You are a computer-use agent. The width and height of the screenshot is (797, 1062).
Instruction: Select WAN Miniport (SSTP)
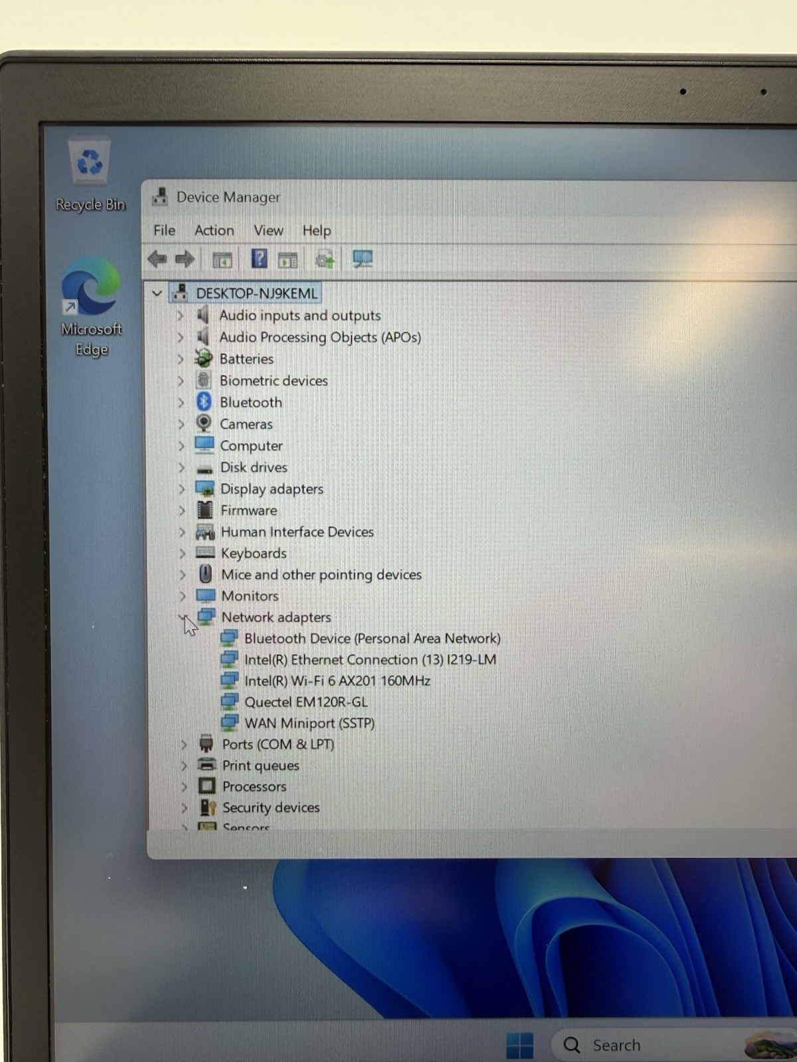310,723
